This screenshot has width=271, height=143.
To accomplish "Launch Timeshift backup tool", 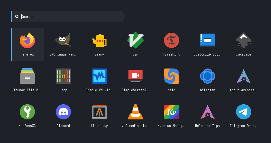I will coord(171,41).
